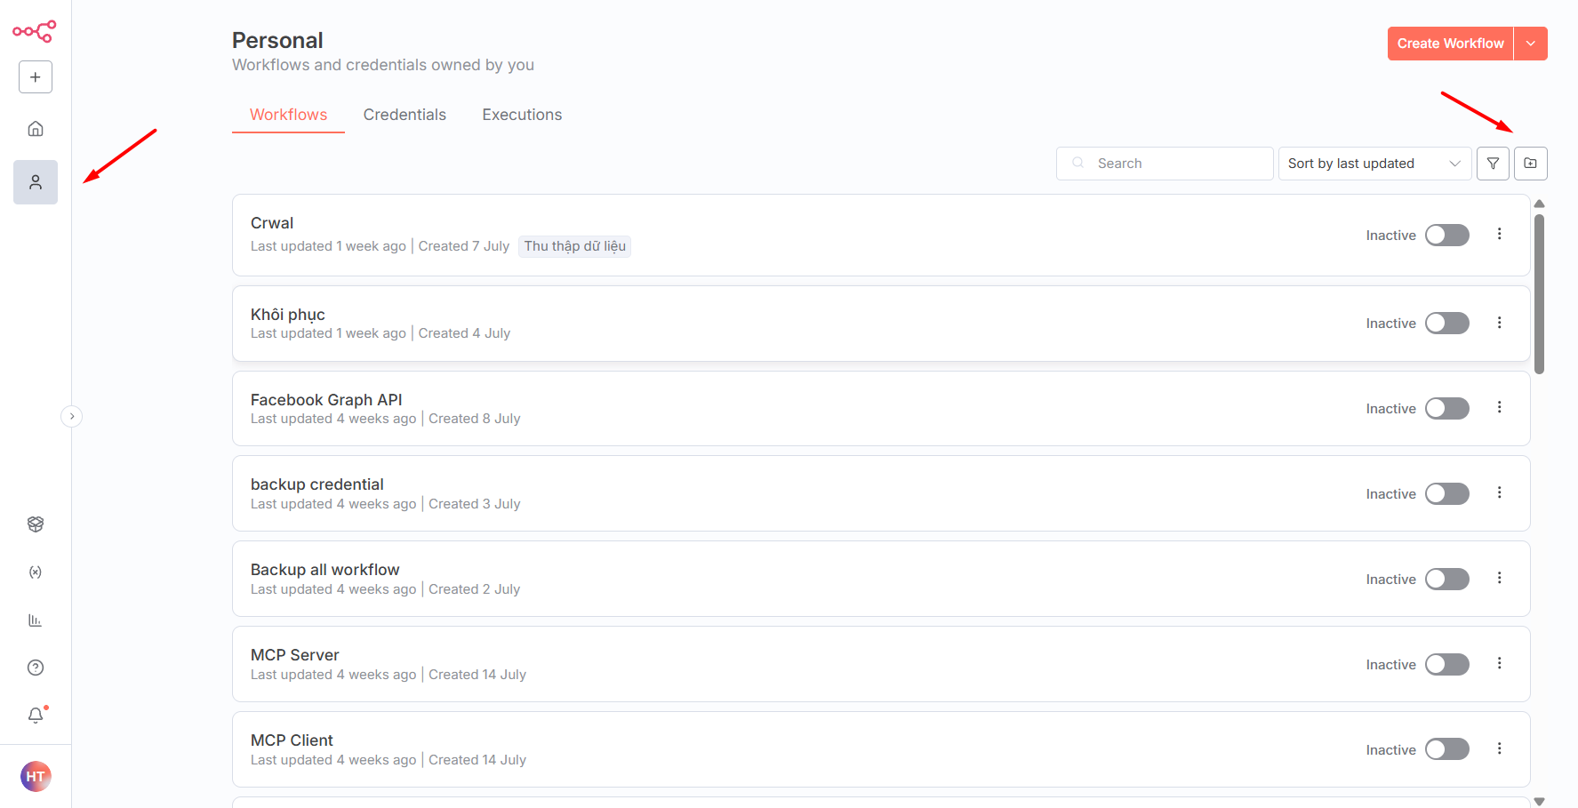Open the three-dot menu for MCP Client
Viewport: 1578px width, 808px height.
[x=1499, y=748]
